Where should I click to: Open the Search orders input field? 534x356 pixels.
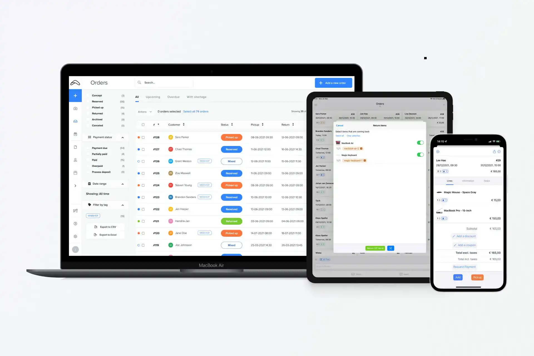(x=164, y=82)
